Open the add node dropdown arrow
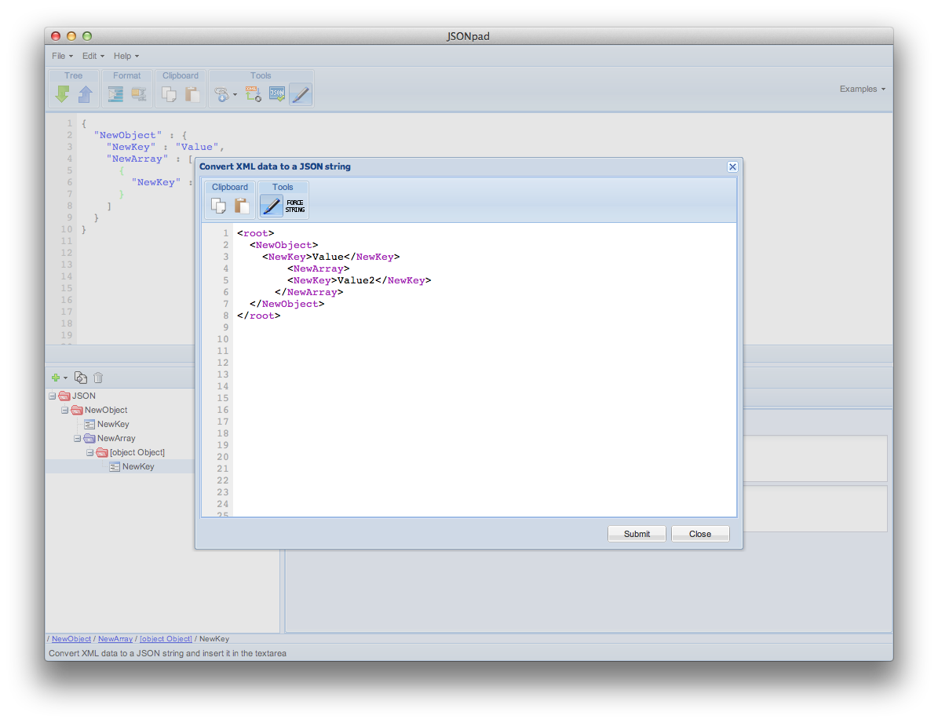938x723 pixels. coord(65,378)
